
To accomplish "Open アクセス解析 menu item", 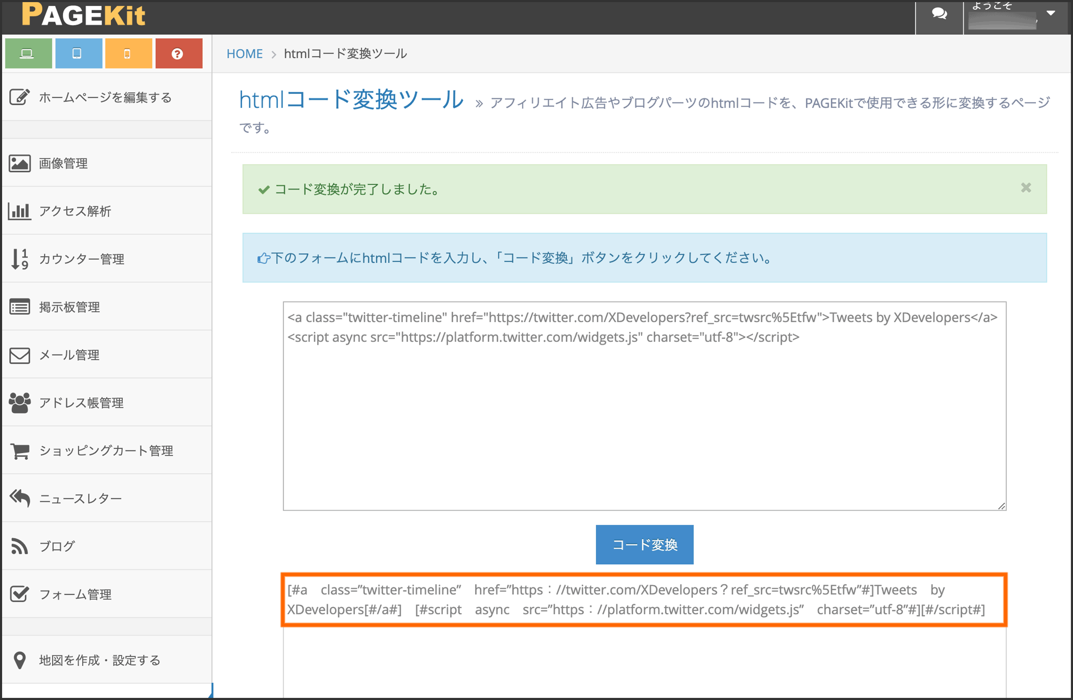I will click(x=107, y=211).
